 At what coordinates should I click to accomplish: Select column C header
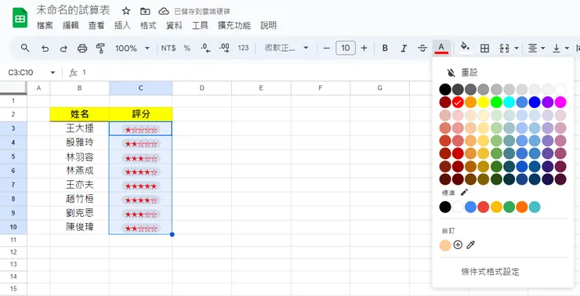tap(140, 88)
